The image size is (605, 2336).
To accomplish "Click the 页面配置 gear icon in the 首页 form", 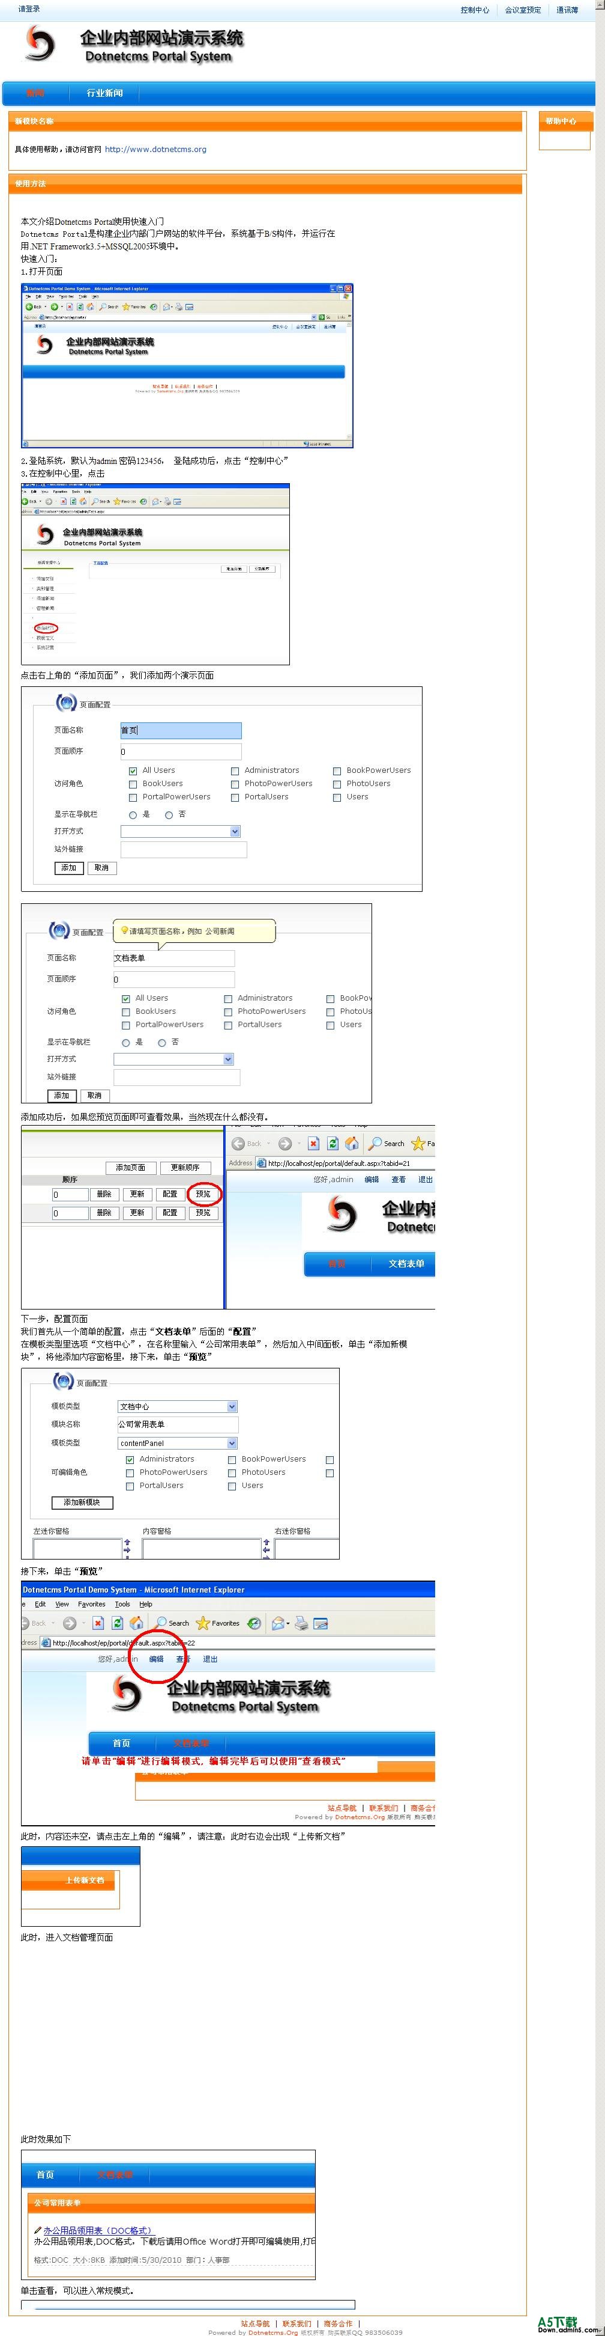I will tap(66, 703).
